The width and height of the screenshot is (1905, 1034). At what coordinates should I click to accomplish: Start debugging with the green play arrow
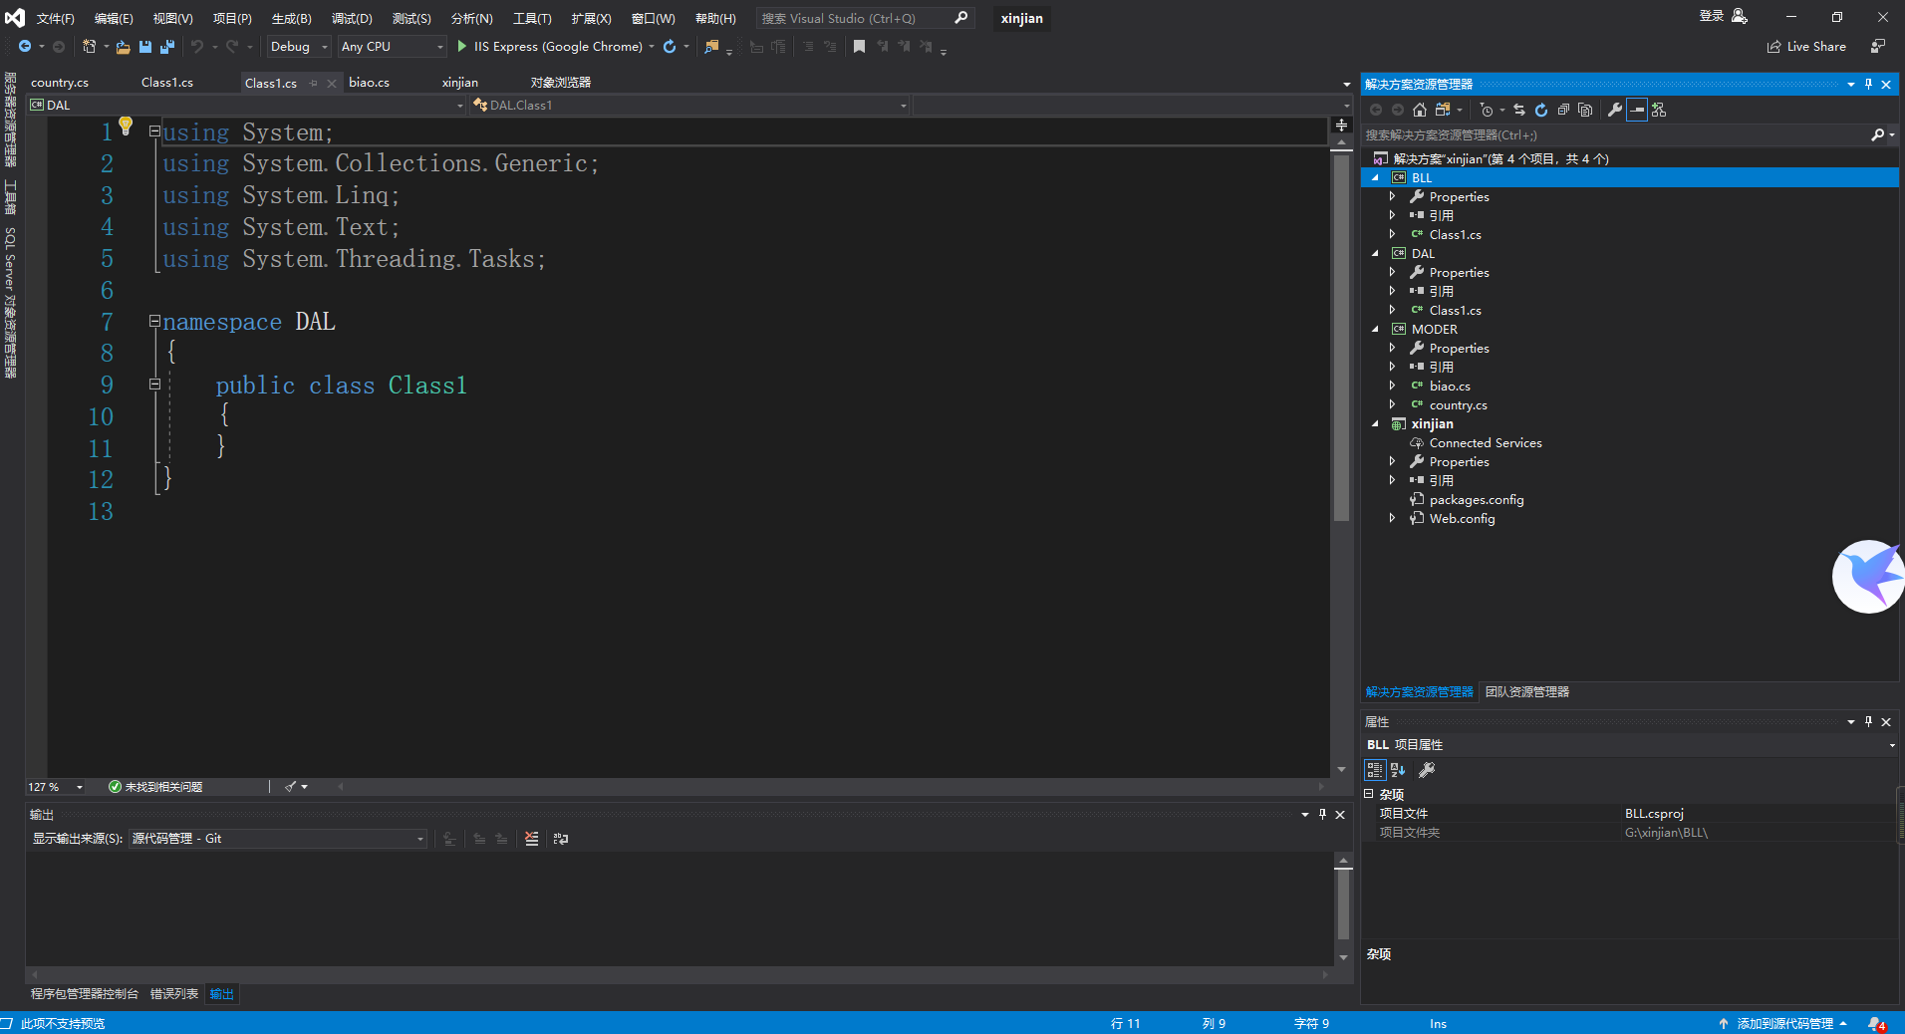(x=461, y=47)
